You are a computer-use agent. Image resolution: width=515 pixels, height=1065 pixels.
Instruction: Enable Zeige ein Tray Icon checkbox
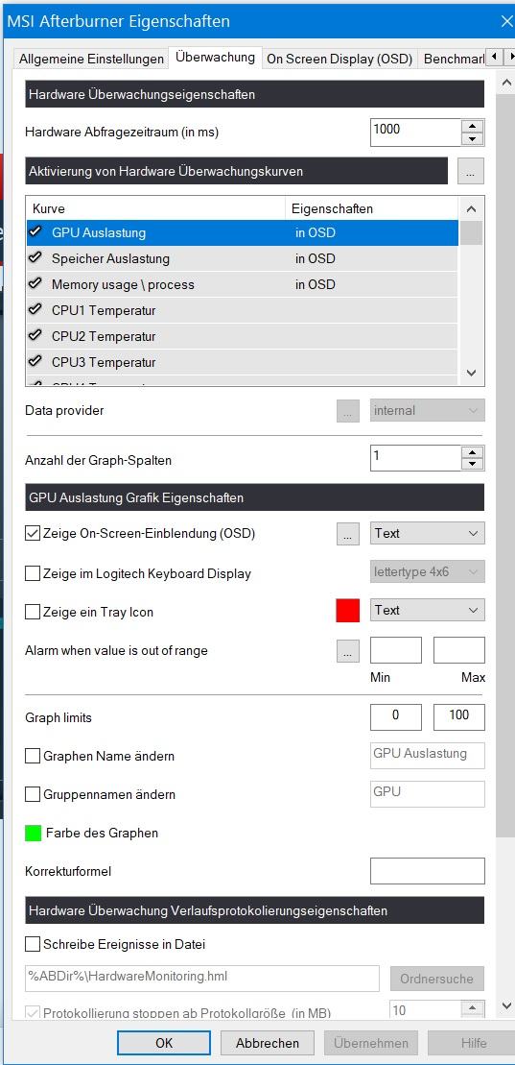coord(33,612)
